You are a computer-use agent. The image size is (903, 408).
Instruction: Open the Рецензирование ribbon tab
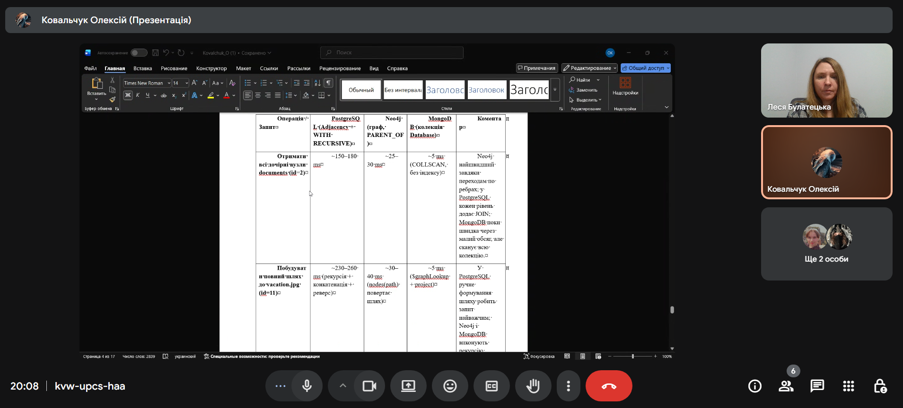click(x=340, y=68)
